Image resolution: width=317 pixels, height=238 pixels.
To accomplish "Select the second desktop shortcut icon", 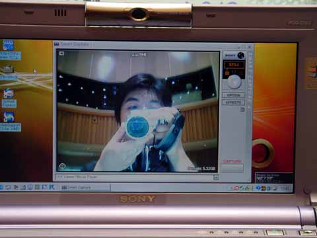I will [8, 69].
